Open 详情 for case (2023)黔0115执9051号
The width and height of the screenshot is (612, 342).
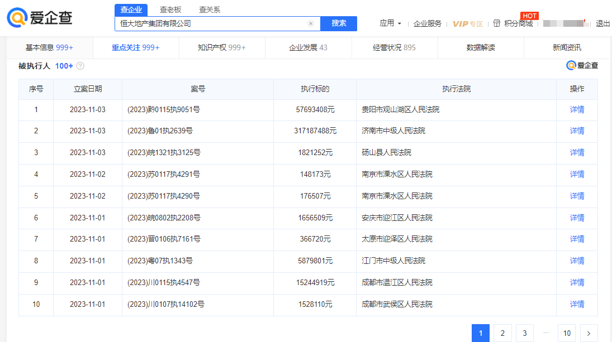(x=576, y=109)
